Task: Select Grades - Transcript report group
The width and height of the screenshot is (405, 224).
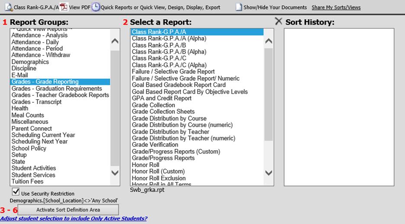Action: (x=36, y=102)
